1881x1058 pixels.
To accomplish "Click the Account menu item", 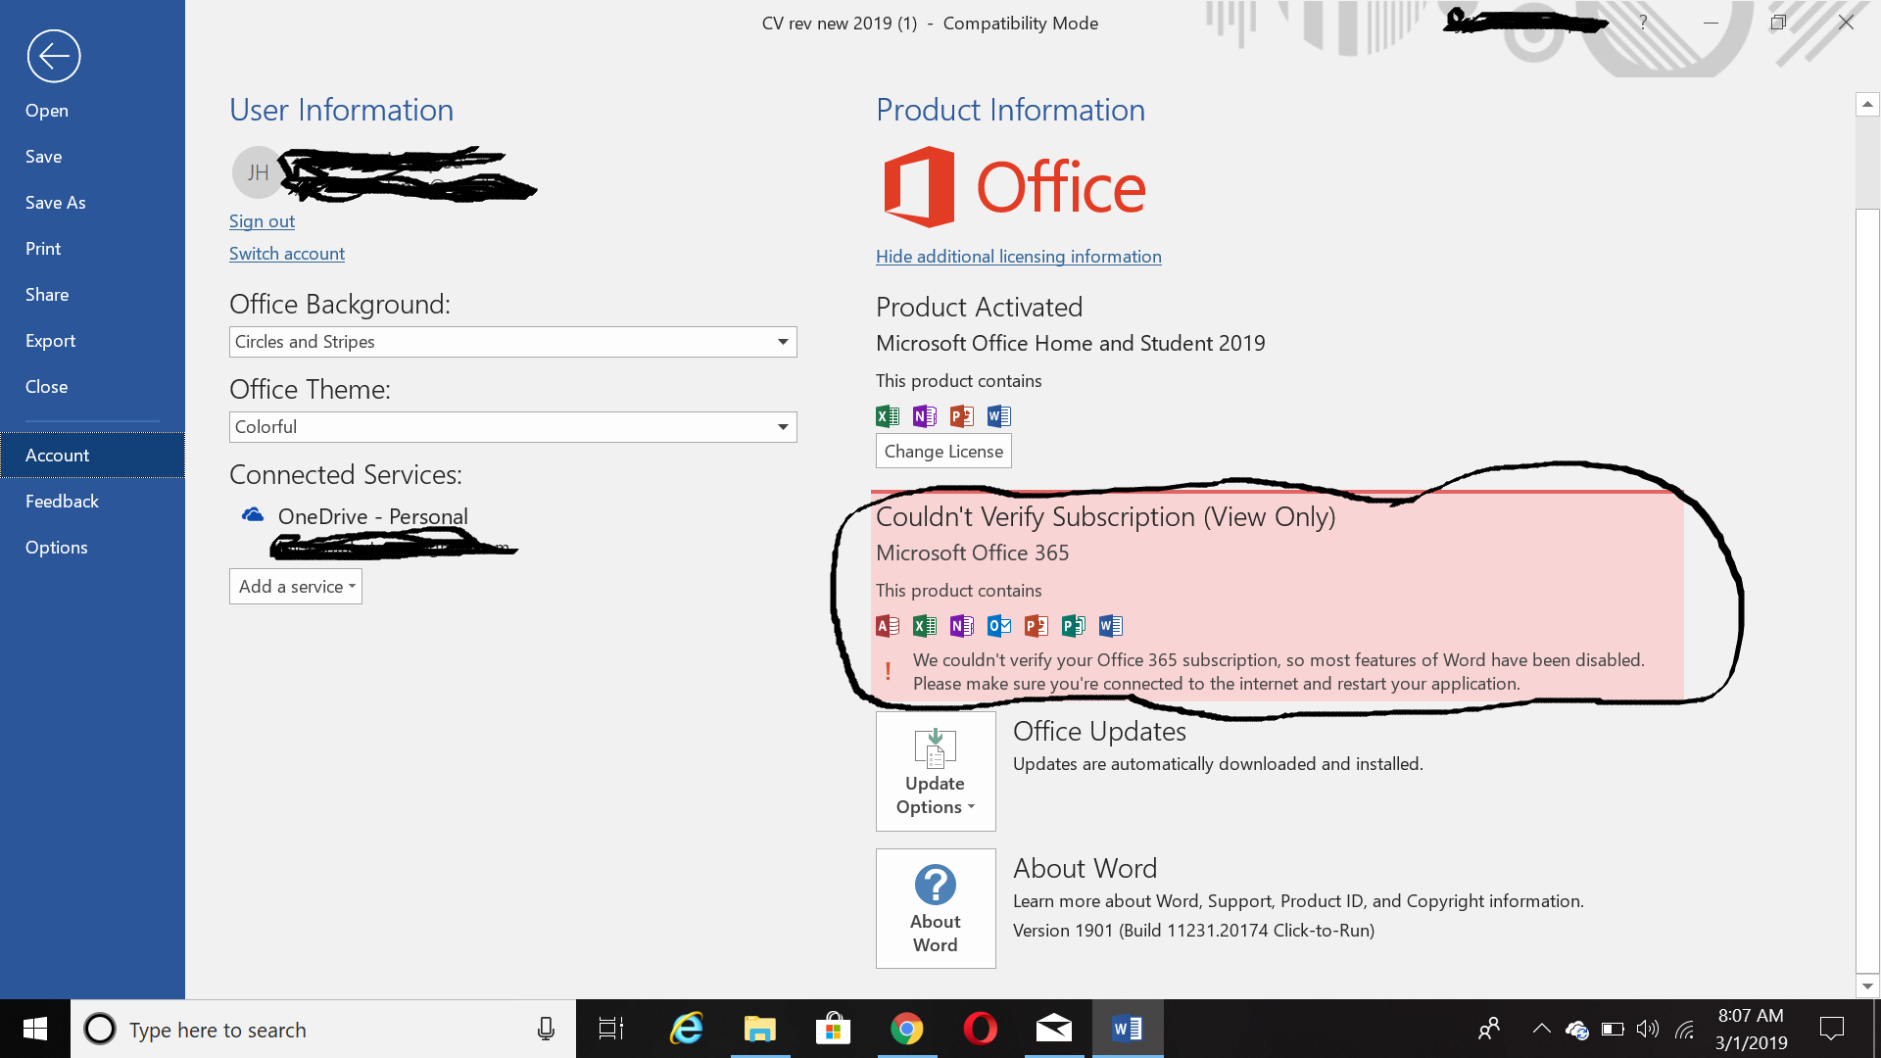I will (56, 454).
